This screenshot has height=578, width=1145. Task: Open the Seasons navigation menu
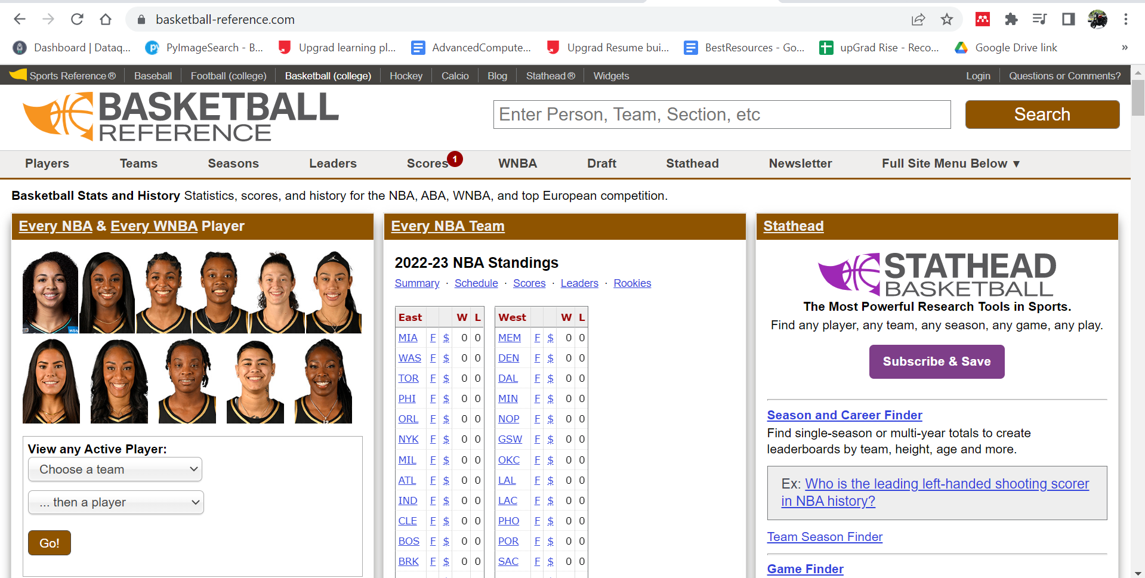[233, 163]
